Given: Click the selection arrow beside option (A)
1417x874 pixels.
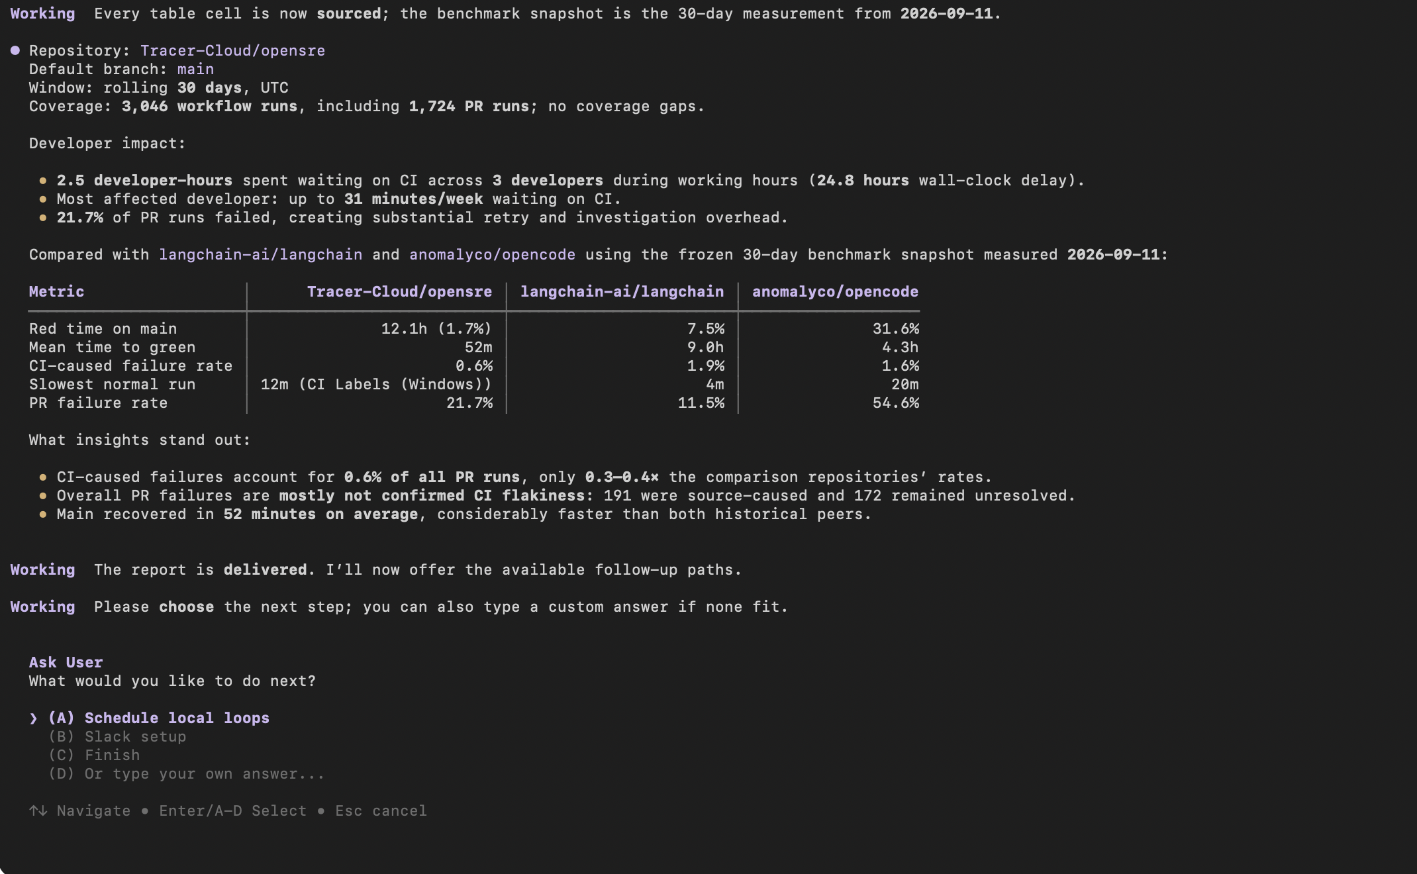Looking at the screenshot, I should pyautogui.click(x=34, y=718).
